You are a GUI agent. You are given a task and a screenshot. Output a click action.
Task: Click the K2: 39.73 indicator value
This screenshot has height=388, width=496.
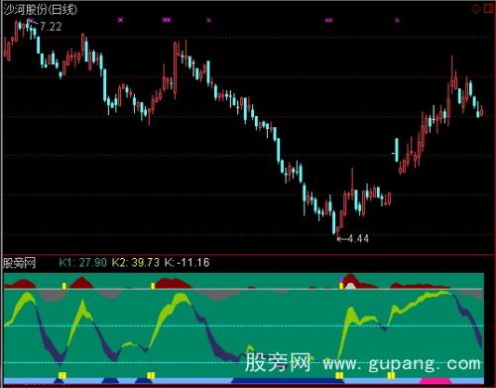(x=136, y=263)
